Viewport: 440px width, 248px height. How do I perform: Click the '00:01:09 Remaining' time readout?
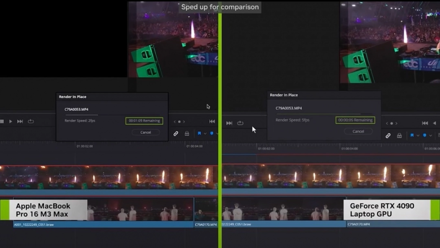pos(144,121)
